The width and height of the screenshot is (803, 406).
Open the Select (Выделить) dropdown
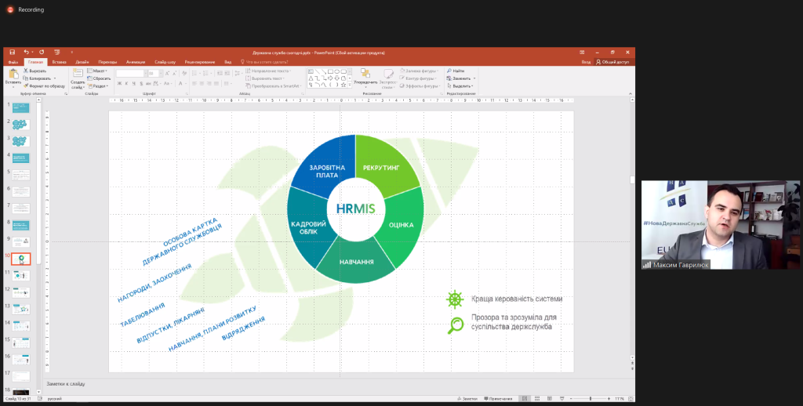click(x=461, y=85)
